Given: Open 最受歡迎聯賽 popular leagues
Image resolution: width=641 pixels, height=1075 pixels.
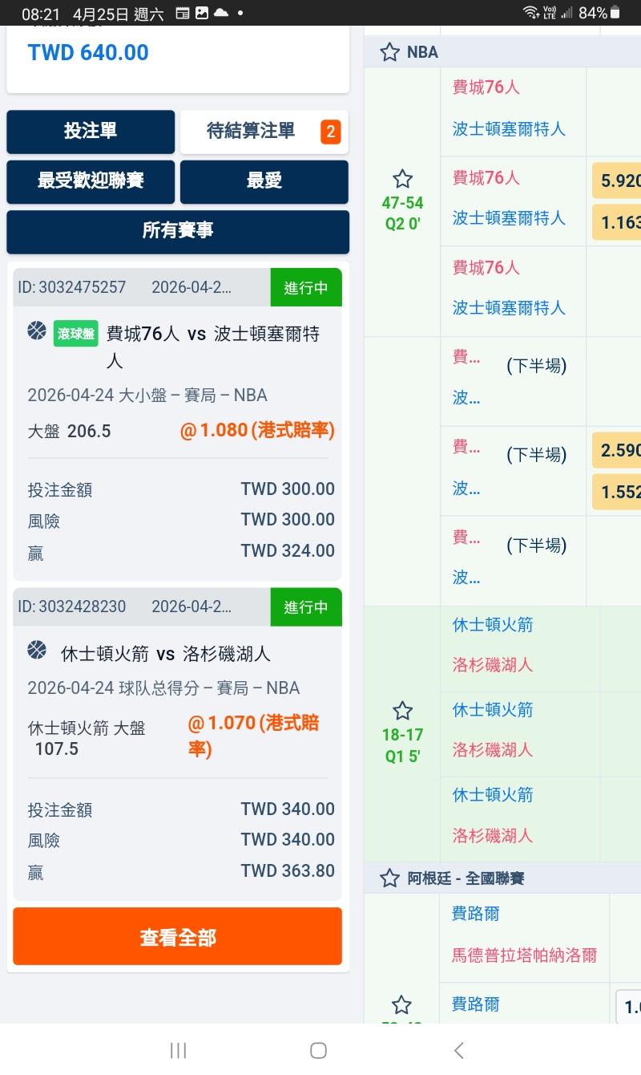Looking at the screenshot, I should point(91,181).
